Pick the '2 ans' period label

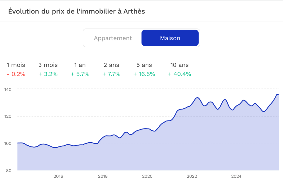pyautogui.click(x=111, y=65)
